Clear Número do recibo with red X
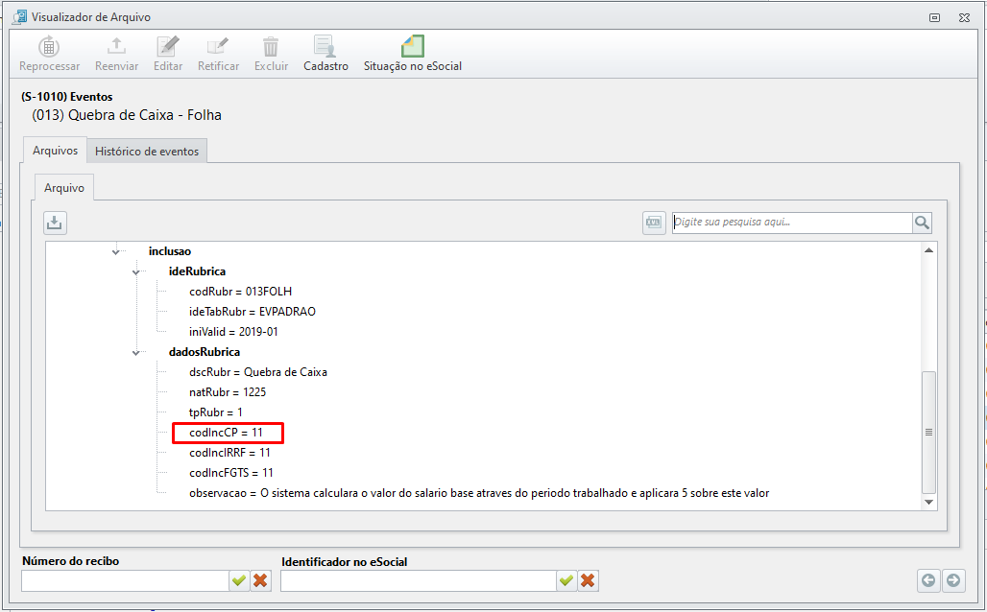This screenshot has height=612, width=987. click(x=260, y=580)
